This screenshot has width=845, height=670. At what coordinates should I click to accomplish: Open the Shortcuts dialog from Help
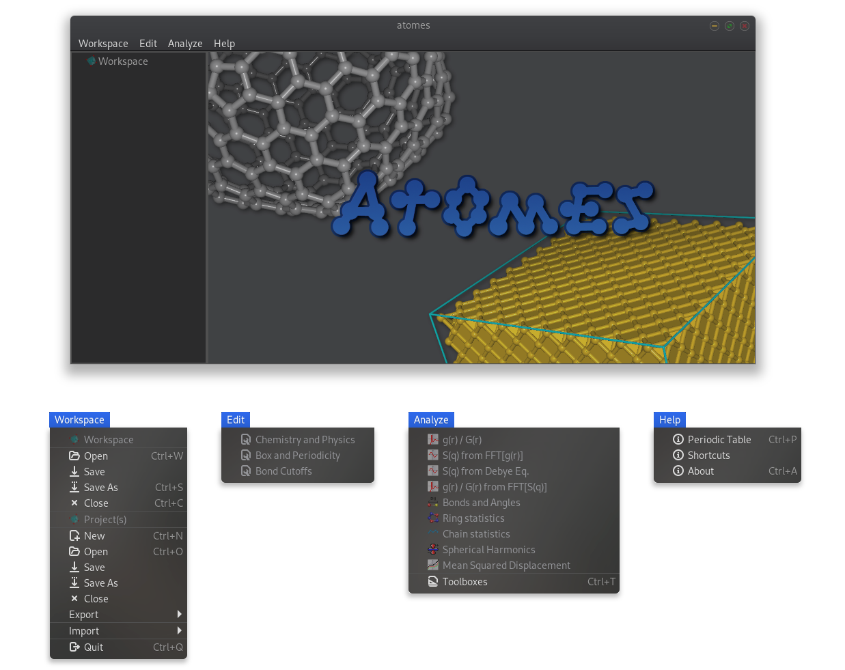708,456
